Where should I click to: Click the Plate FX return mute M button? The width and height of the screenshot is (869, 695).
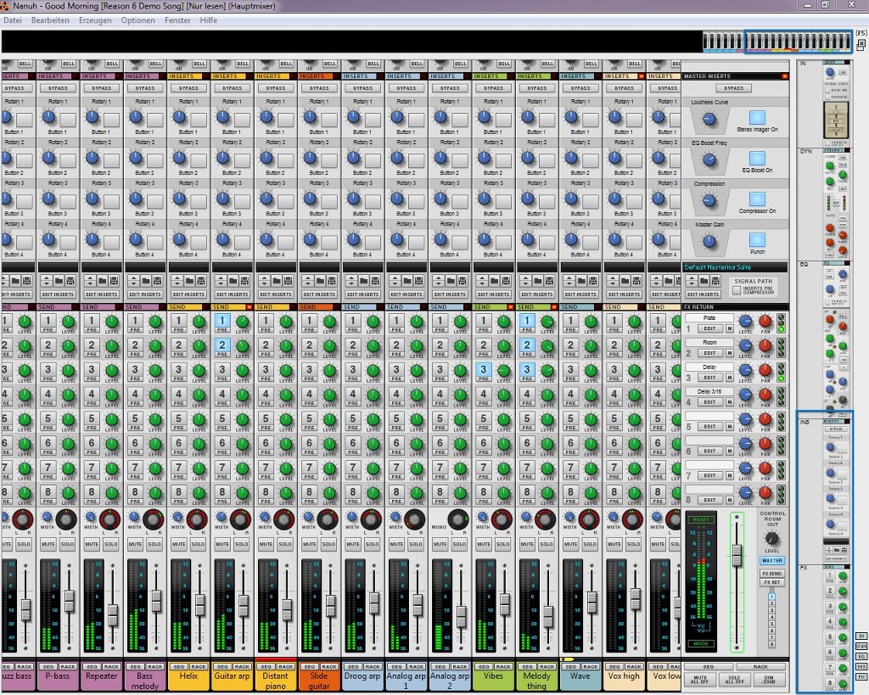[x=729, y=328]
